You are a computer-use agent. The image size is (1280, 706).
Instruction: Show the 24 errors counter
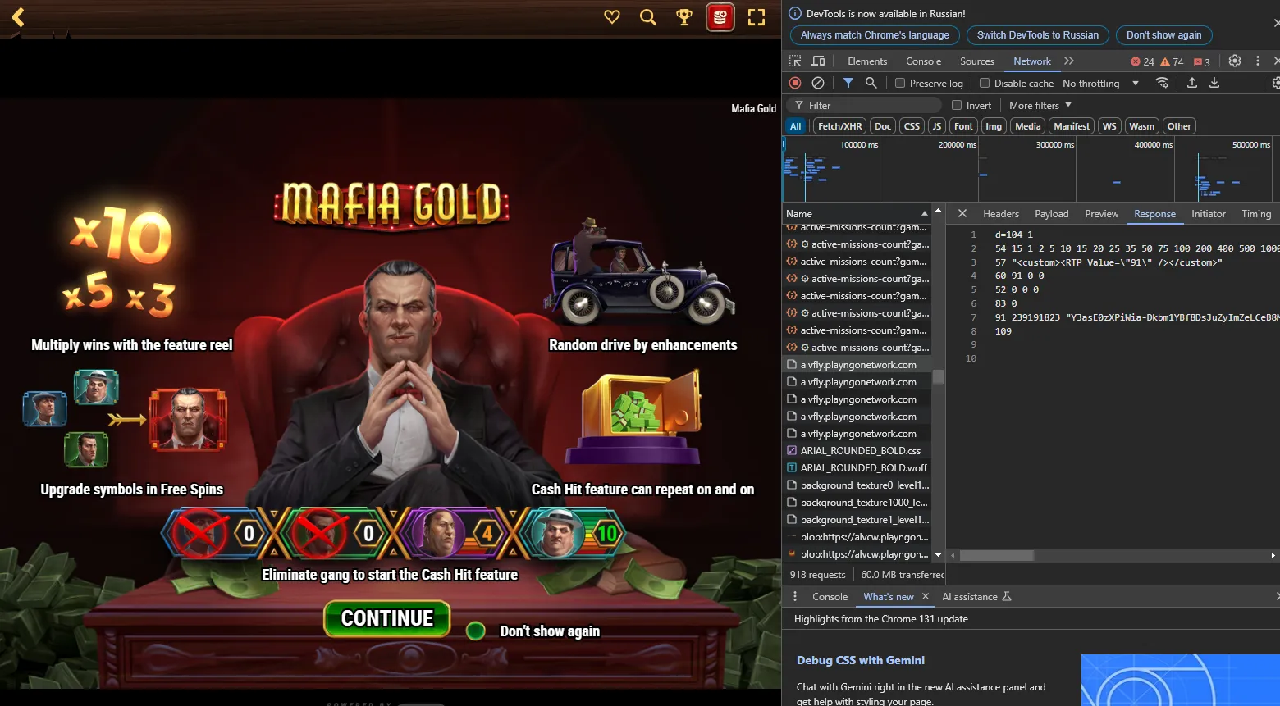[1142, 61]
